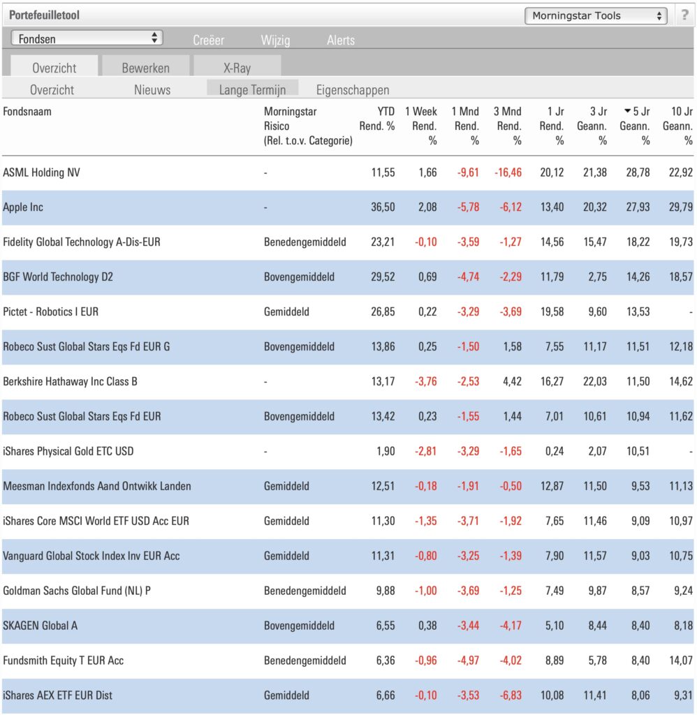This screenshot has height=715, width=697.
Task: Sort by 1 Week Rend. column
Action: (x=420, y=126)
